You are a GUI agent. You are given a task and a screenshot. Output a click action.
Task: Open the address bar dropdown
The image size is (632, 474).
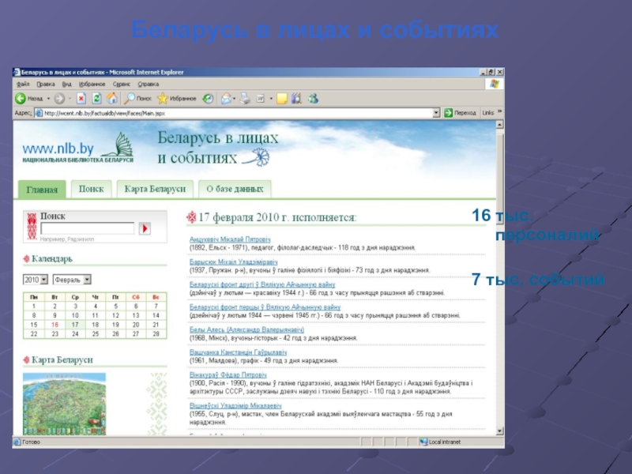click(436, 113)
